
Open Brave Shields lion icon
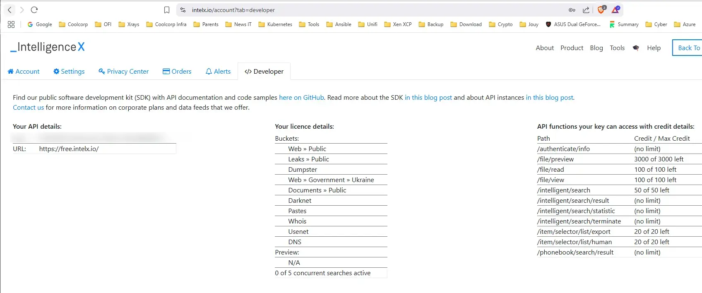601,10
